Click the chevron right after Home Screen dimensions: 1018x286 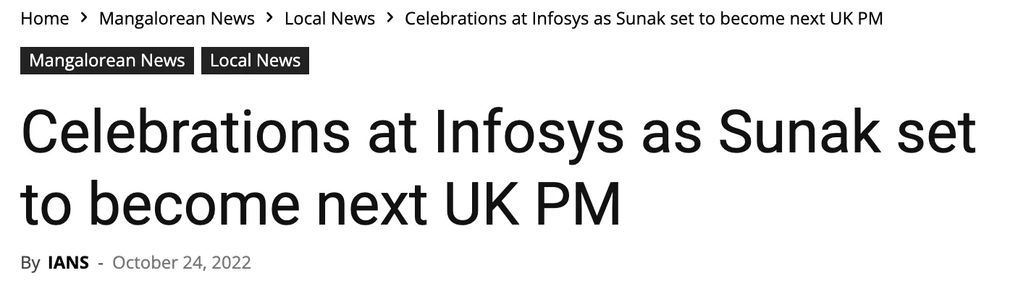pyautogui.click(x=84, y=18)
